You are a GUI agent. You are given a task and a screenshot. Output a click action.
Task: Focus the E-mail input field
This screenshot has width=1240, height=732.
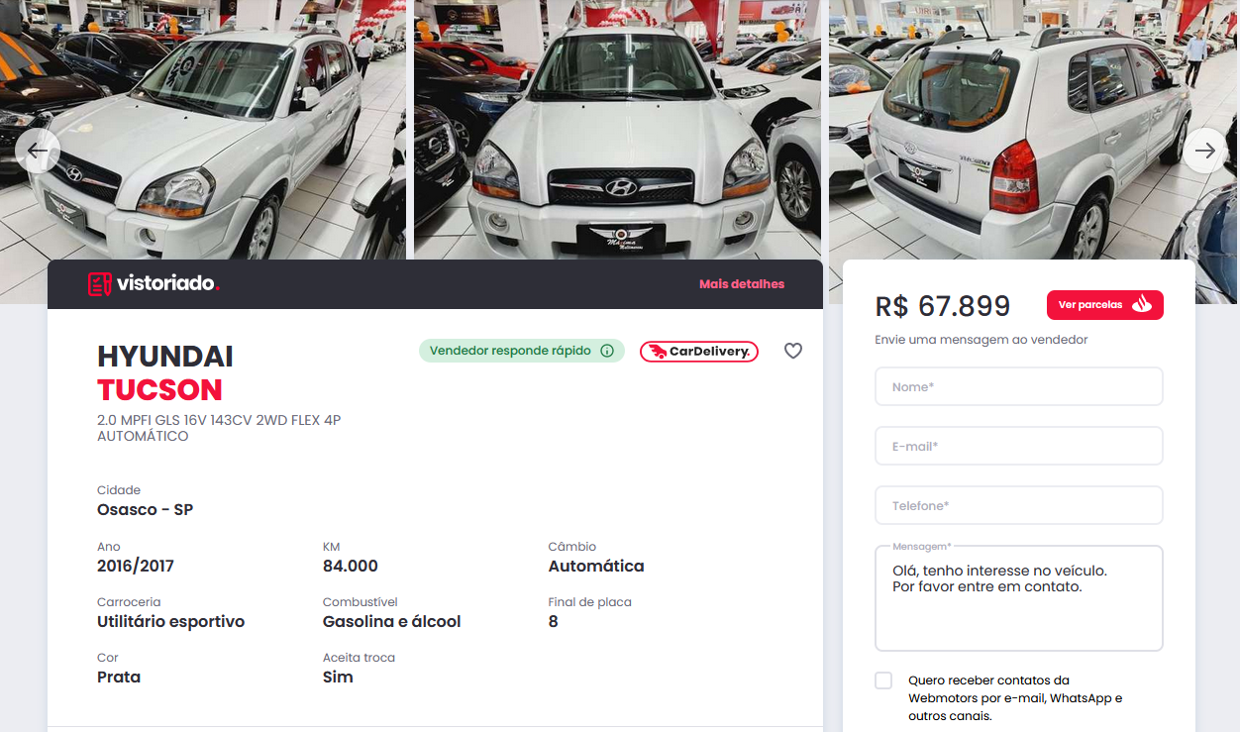tap(1019, 446)
